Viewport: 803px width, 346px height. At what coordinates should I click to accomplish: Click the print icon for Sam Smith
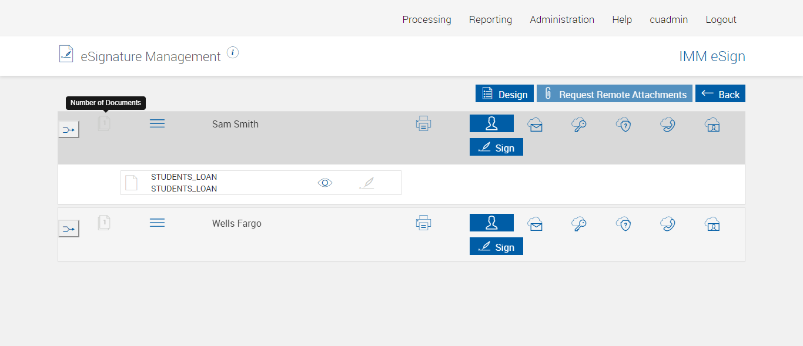[x=423, y=124]
